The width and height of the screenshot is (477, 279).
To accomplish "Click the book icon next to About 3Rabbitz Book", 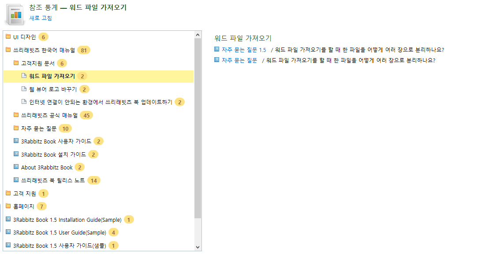I will tap(16, 167).
